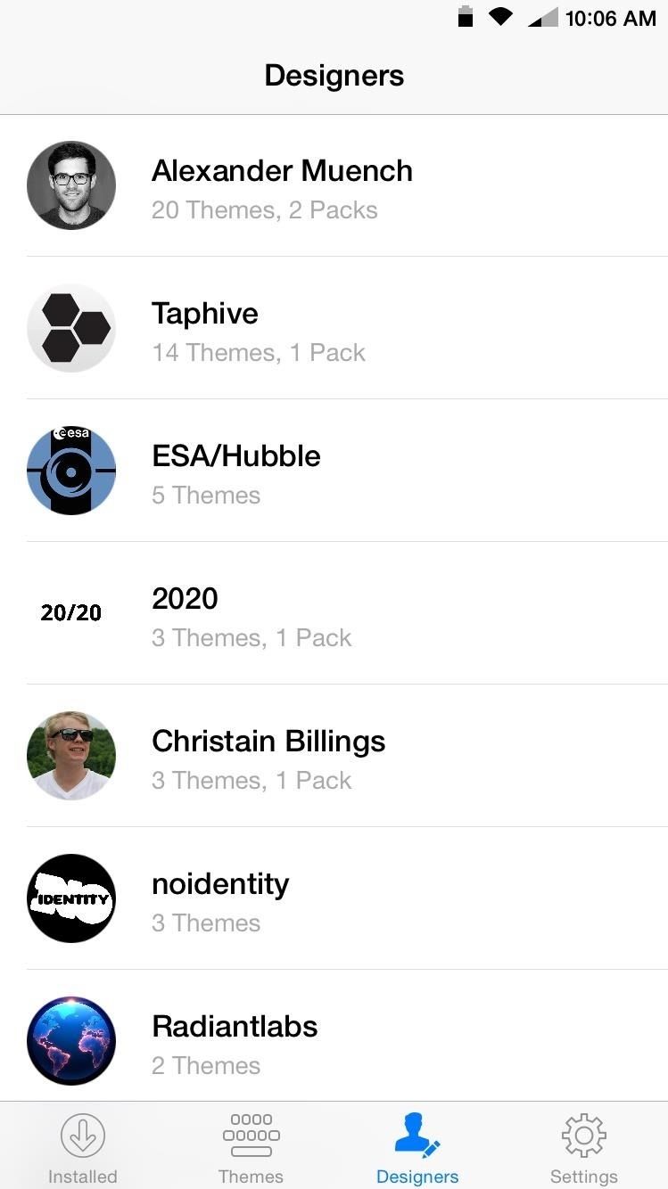Open the Settings gear icon
668x1189 pixels.
pos(583,1136)
